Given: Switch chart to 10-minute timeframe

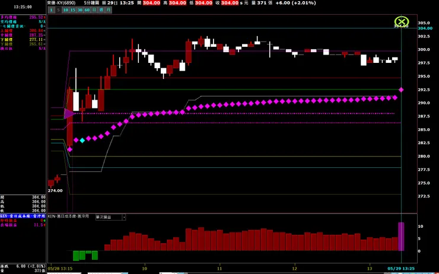Looking at the screenshot, I should [x=65, y=10].
